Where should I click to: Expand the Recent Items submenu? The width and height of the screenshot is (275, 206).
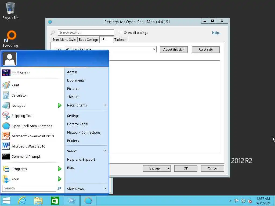pos(105,105)
